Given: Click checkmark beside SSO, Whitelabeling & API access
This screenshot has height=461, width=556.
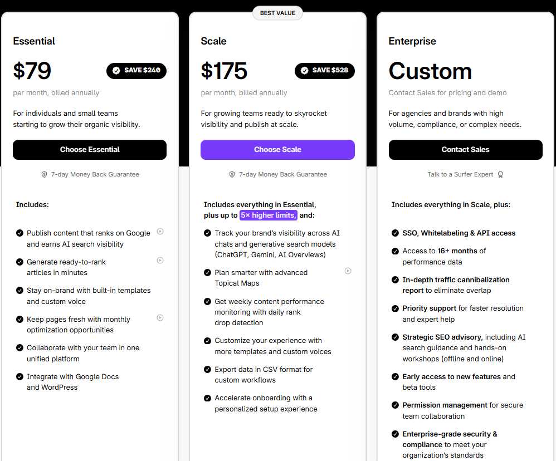Looking at the screenshot, I should [x=396, y=233].
